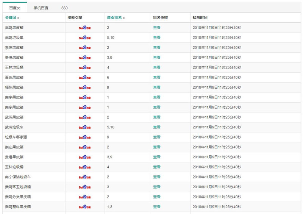Click detection time in 武鸣塑料果皮箱 row

coord(217,207)
